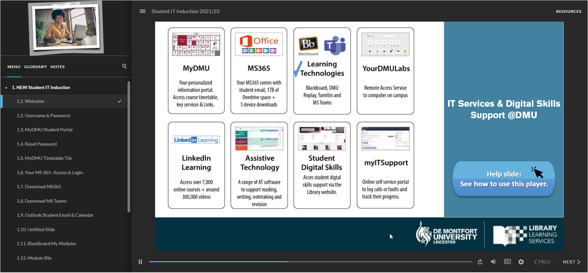Click the LinkedIn Learning card title
This screenshot has width=588, height=273.
click(x=196, y=163)
